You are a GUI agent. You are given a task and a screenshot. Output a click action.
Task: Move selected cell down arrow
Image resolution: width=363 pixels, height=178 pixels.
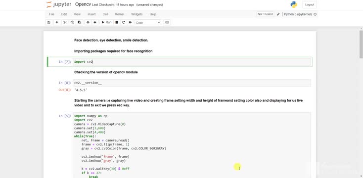tap(95, 22)
